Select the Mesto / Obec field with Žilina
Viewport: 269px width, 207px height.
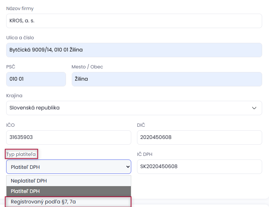tap(167, 79)
